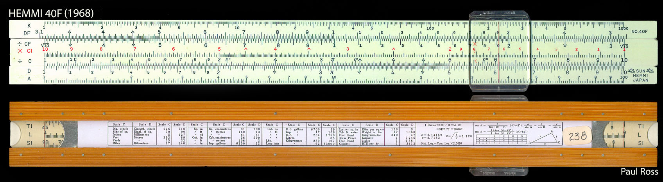The width and height of the screenshot is (663, 182).
Task: Click the "Miles" table row
Action: coord(116,143)
